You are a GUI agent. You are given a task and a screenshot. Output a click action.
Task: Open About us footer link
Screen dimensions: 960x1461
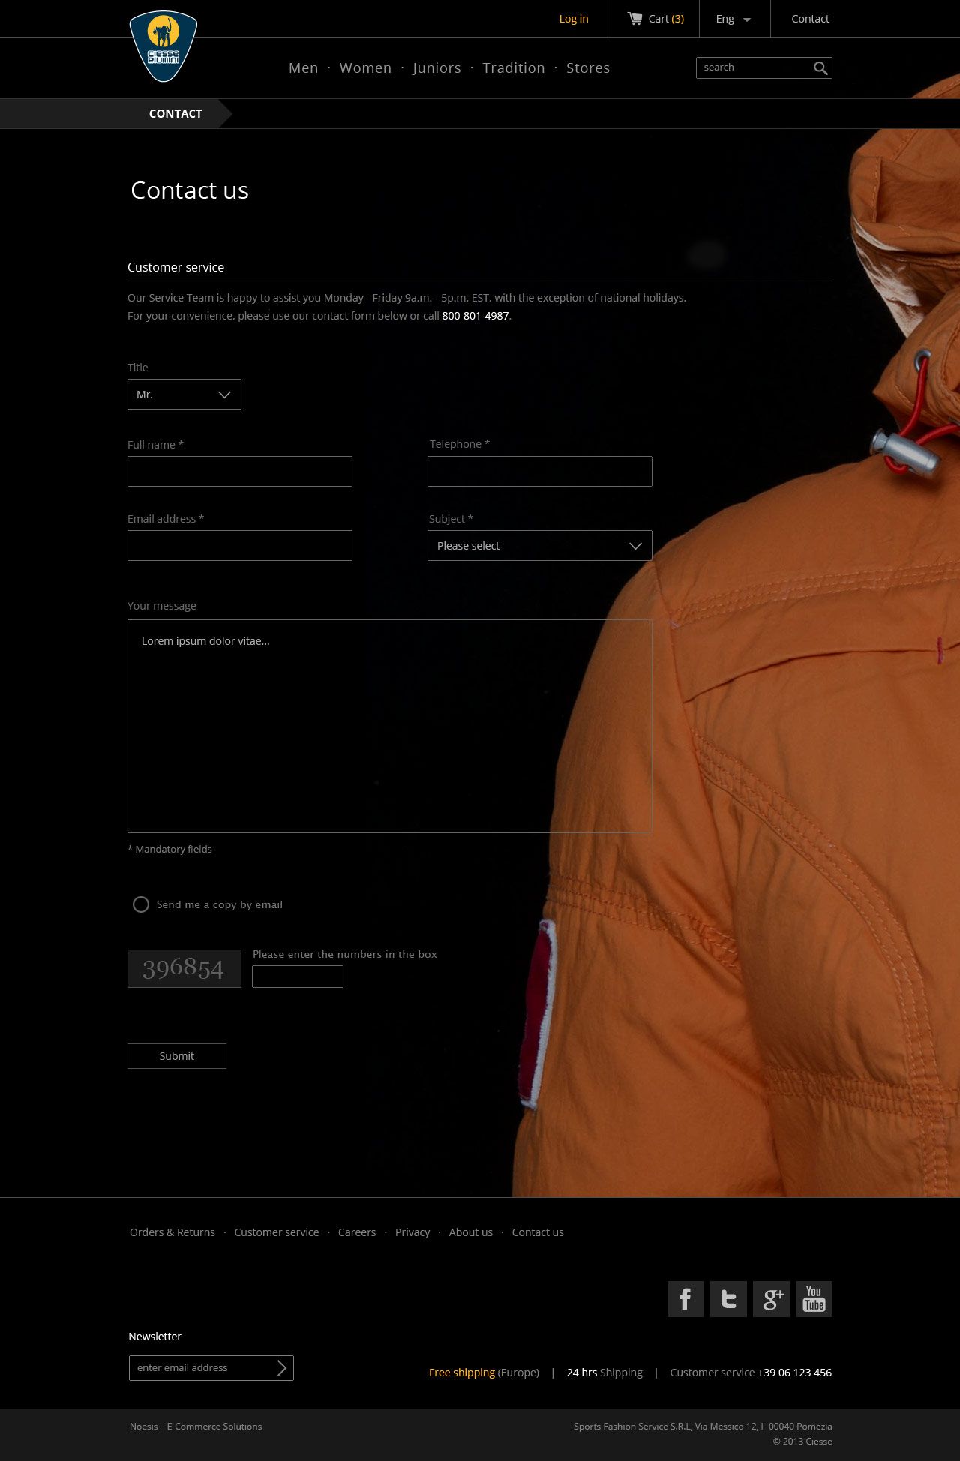[471, 1232]
